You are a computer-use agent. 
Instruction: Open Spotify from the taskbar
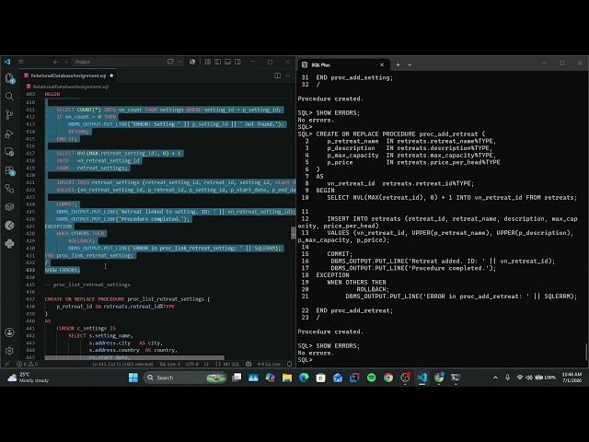pos(371,378)
